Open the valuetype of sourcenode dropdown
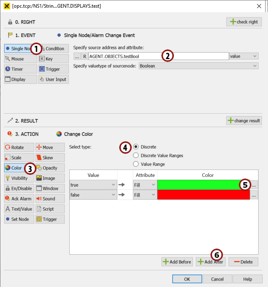This screenshot has height=287, width=268. tap(198, 66)
